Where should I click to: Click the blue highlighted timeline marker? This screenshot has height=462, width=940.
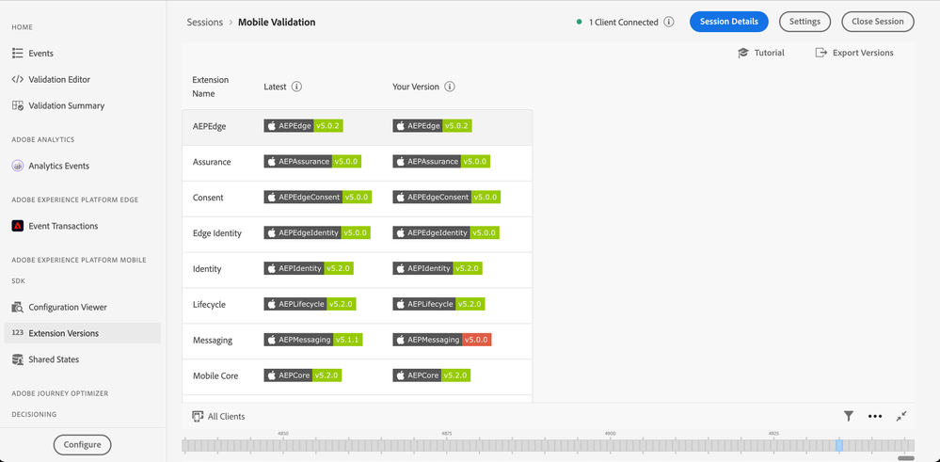coord(839,445)
